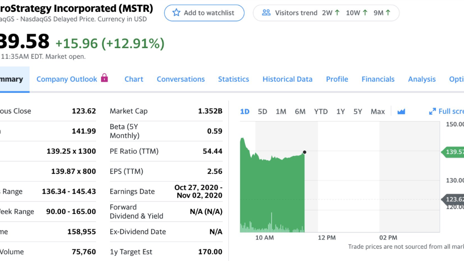The width and height of the screenshot is (464, 261).
Task: Go to the Conversations tab
Action: click(x=181, y=79)
